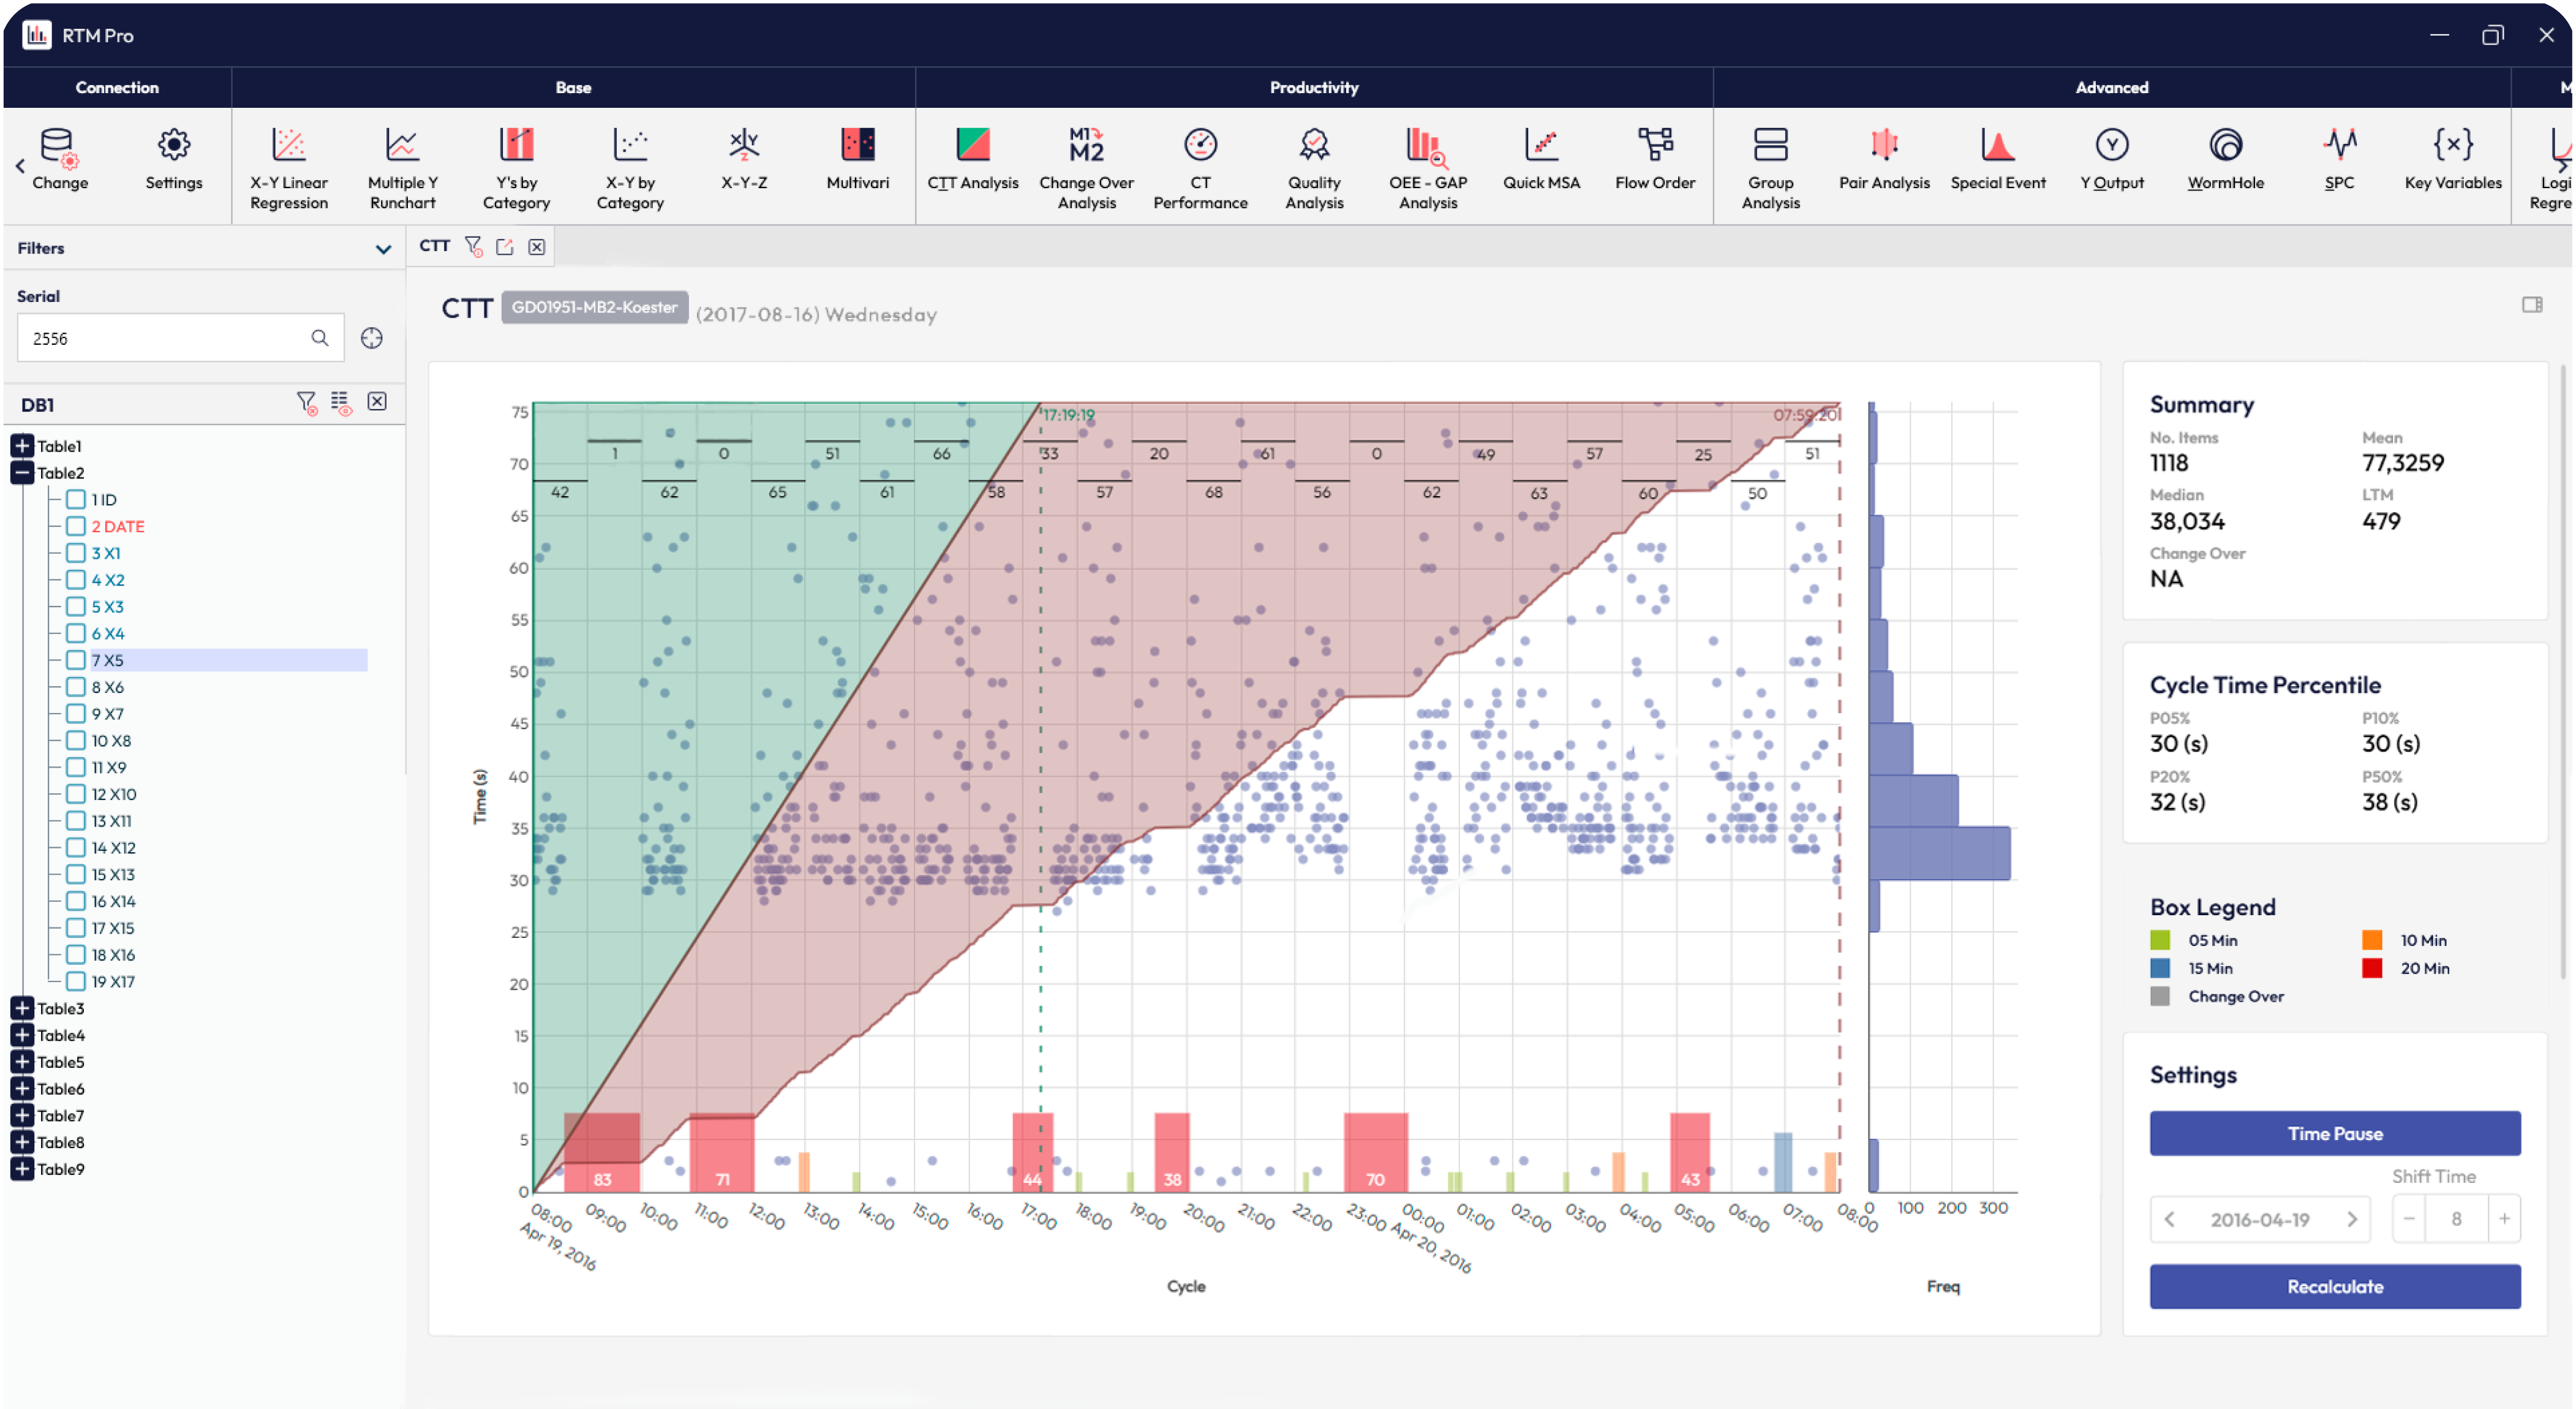Viewport: 2576px width, 1409px height.
Task: Check the 7 X5 variable checkbox
Action: click(76, 660)
